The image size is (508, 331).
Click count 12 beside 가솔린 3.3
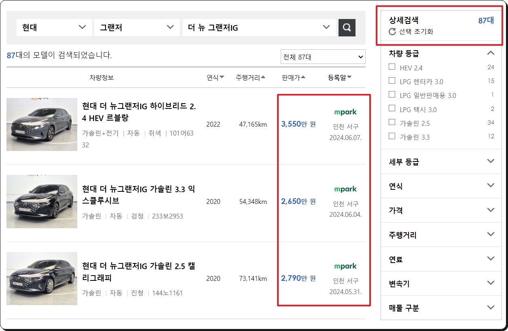click(x=491, y=136)
